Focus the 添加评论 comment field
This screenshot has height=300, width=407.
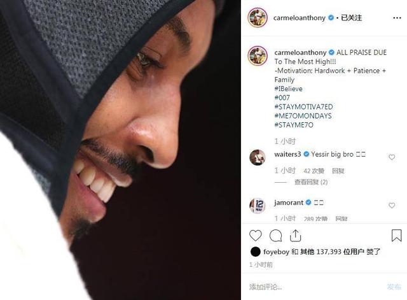tap(314, 287)
